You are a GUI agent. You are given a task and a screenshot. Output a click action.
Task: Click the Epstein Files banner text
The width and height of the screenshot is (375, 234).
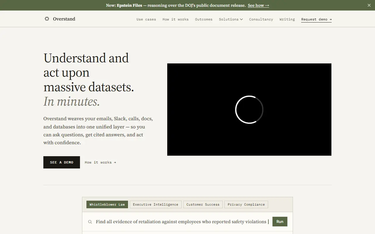pos(129,5)
